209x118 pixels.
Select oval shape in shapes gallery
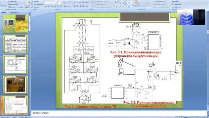(x=126, y=2)
